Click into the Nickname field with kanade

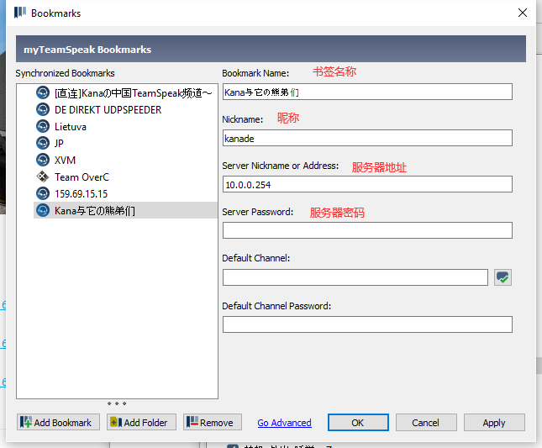pos(367,138)
